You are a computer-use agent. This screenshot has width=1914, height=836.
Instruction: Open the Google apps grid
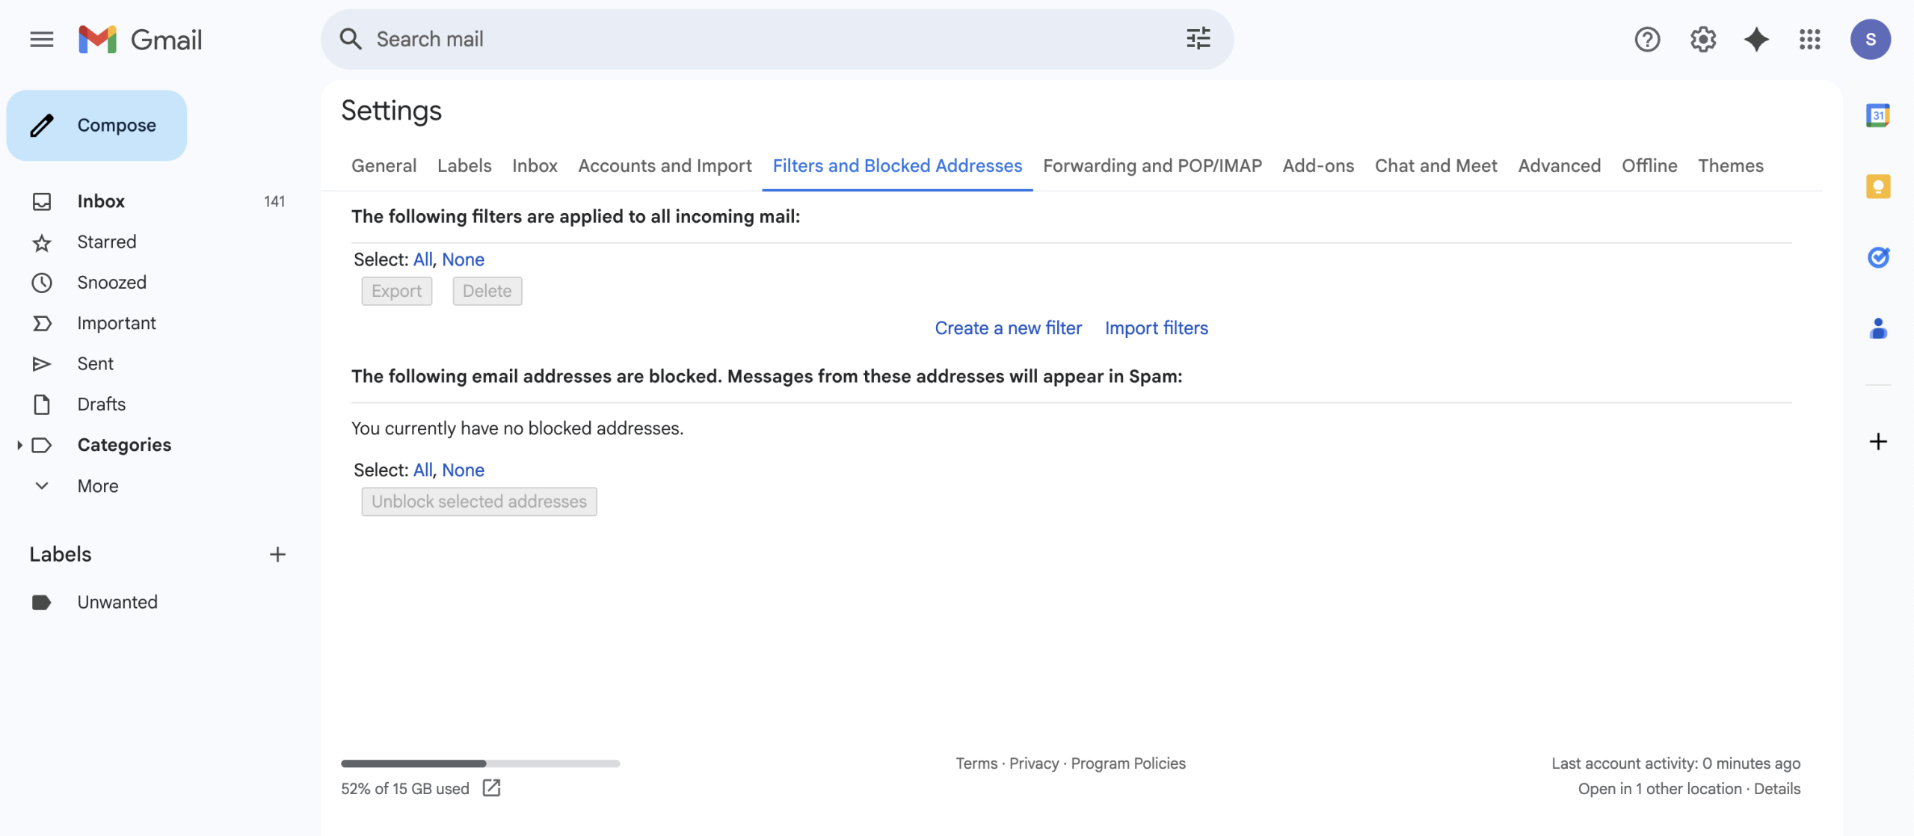(1810, 39)
